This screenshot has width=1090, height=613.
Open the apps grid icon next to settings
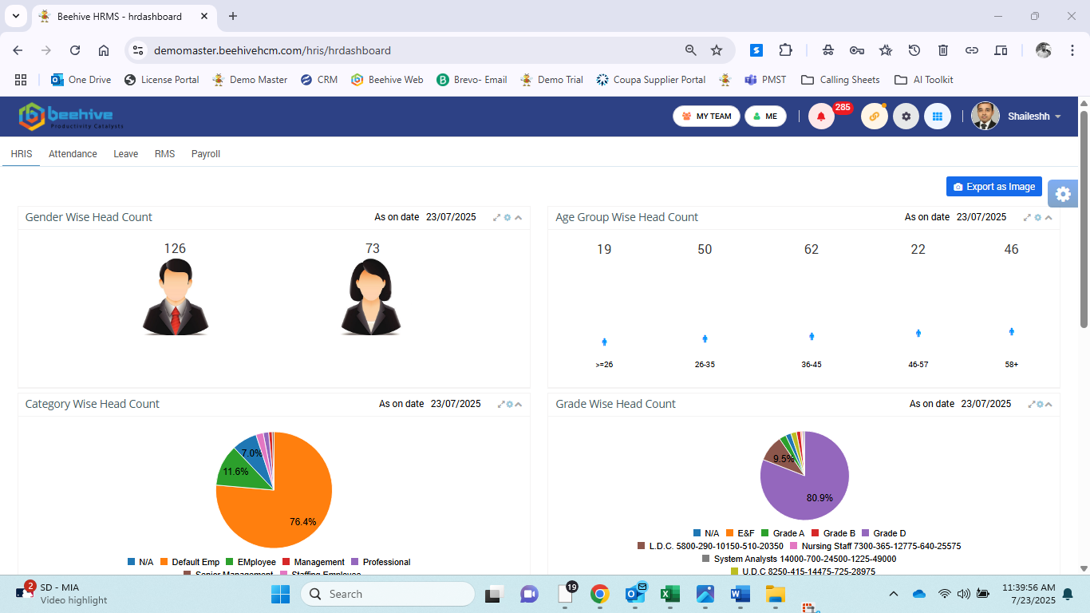point(938,116)
